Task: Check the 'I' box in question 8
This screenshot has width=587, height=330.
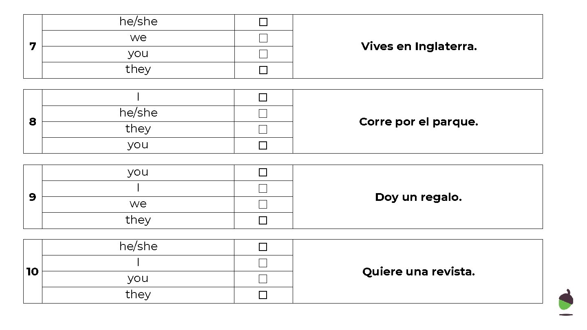Action: [263, 97]
